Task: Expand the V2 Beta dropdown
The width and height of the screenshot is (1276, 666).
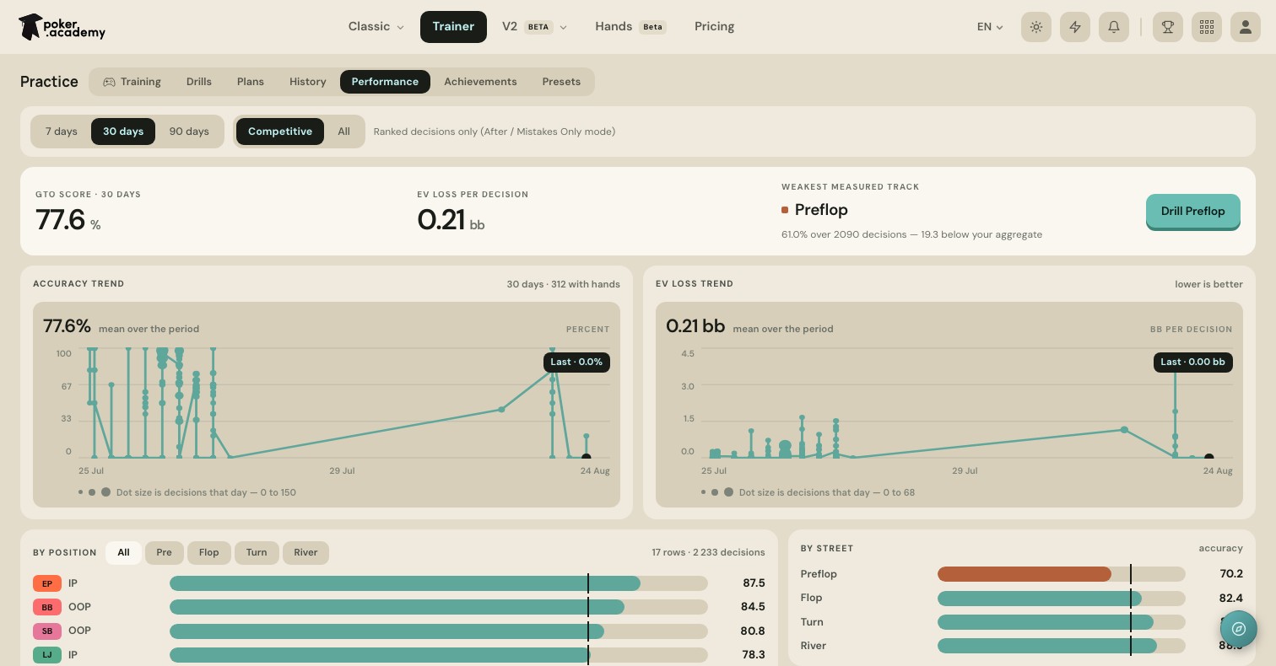Action: click(x=534, y=27)
